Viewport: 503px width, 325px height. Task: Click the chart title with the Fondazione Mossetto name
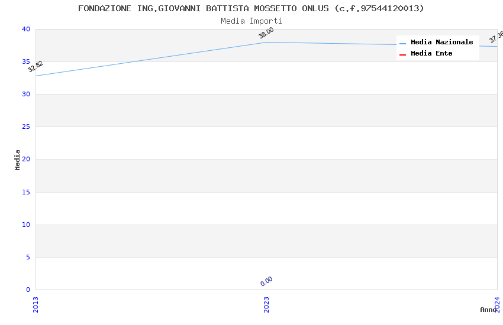point(251,8)
